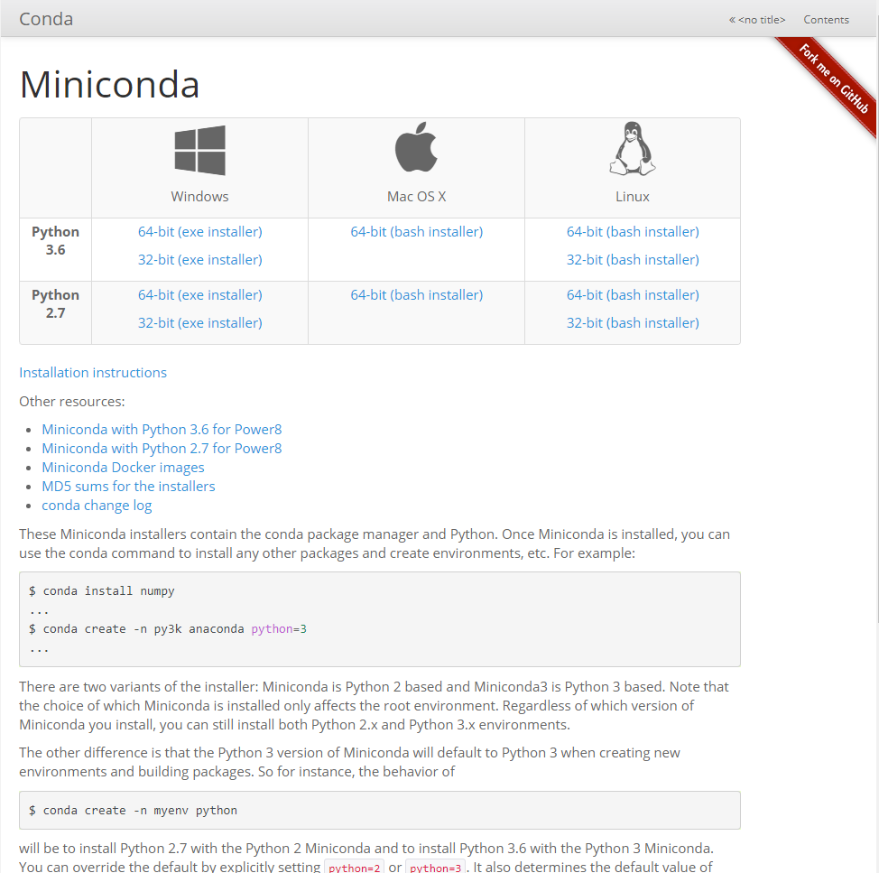Download Python 2.7 Windows 64-bit exe installer

(200, 295)
